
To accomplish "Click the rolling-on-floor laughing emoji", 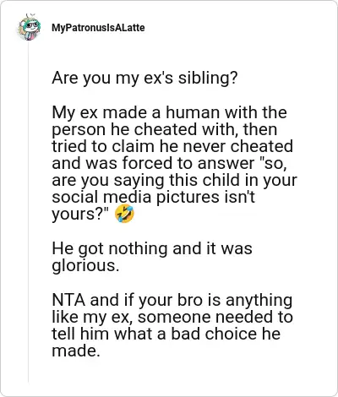I will [124, 214].
